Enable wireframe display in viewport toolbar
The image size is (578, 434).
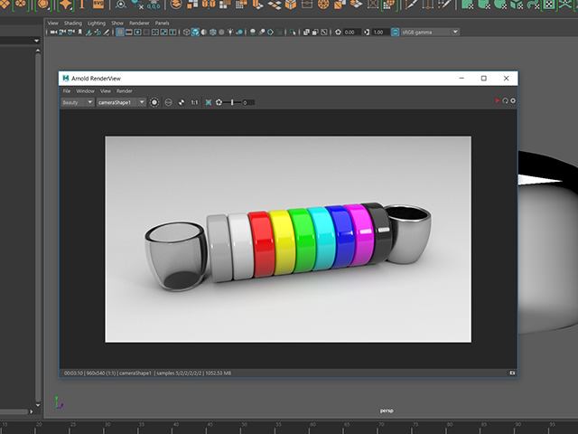pos(186,33)
